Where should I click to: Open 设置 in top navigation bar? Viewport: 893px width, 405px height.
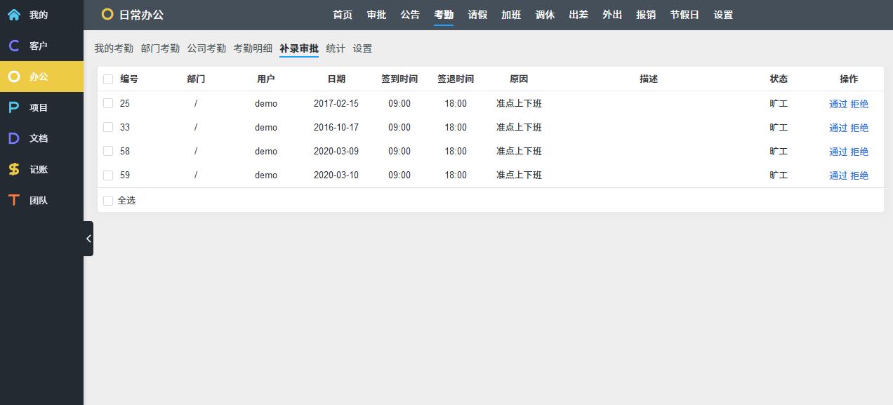tap(723, 15)
